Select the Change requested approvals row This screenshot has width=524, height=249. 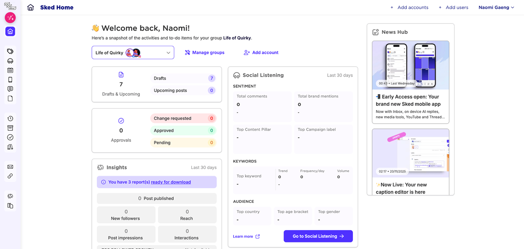tap(183, 118)
